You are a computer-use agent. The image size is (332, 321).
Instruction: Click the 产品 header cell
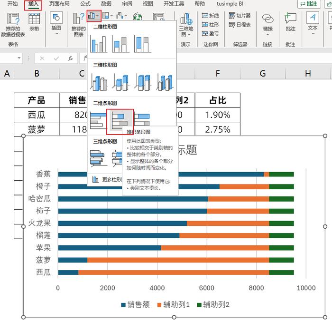[37, 100]
